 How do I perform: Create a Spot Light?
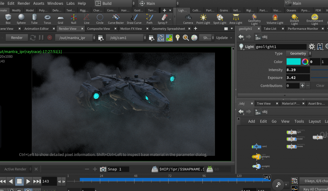point(220,19)
